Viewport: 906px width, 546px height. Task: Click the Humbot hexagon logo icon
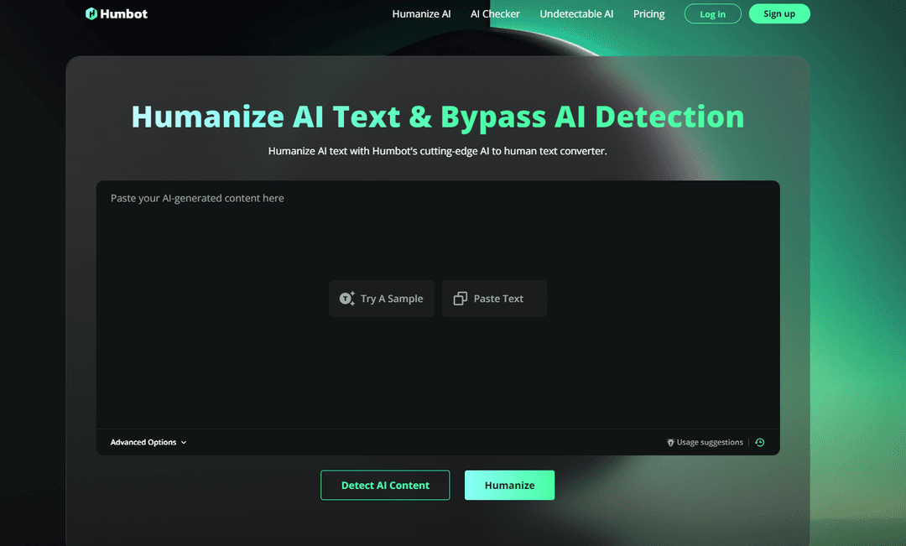pos(91,13)
